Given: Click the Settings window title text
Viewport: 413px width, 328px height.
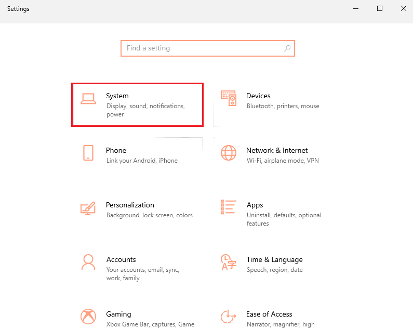Looking at the screenshot, I should tap(18, 9).
